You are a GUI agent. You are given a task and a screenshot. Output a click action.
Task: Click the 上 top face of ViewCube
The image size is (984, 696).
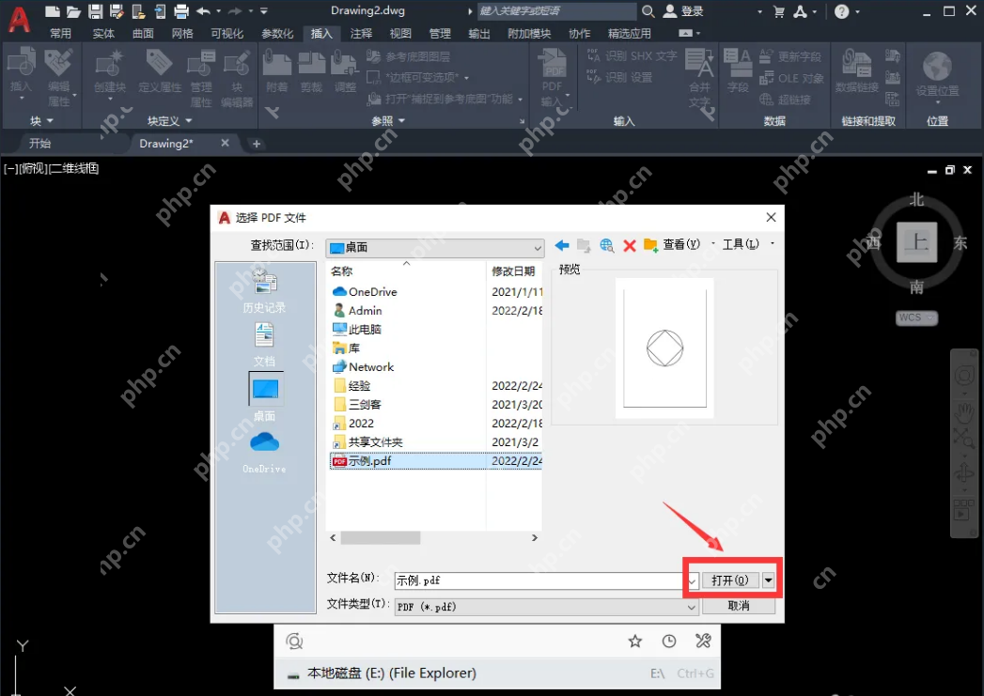[917, 242]
